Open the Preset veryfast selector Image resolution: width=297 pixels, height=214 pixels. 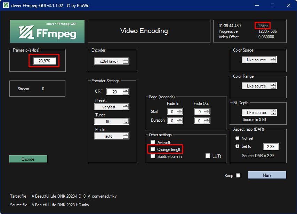109,107
